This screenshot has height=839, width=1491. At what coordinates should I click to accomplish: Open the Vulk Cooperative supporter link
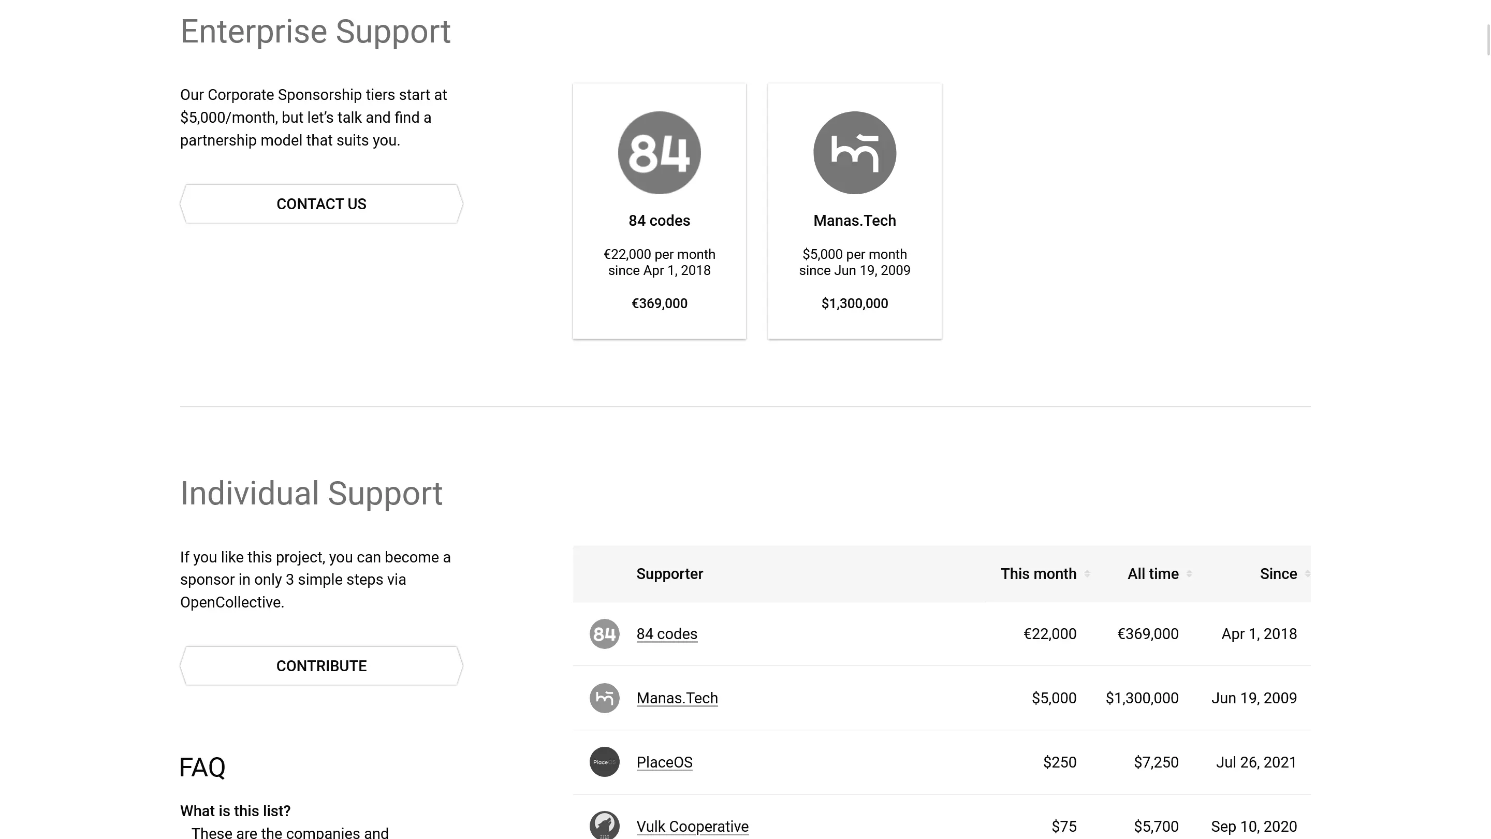(692, 826)
